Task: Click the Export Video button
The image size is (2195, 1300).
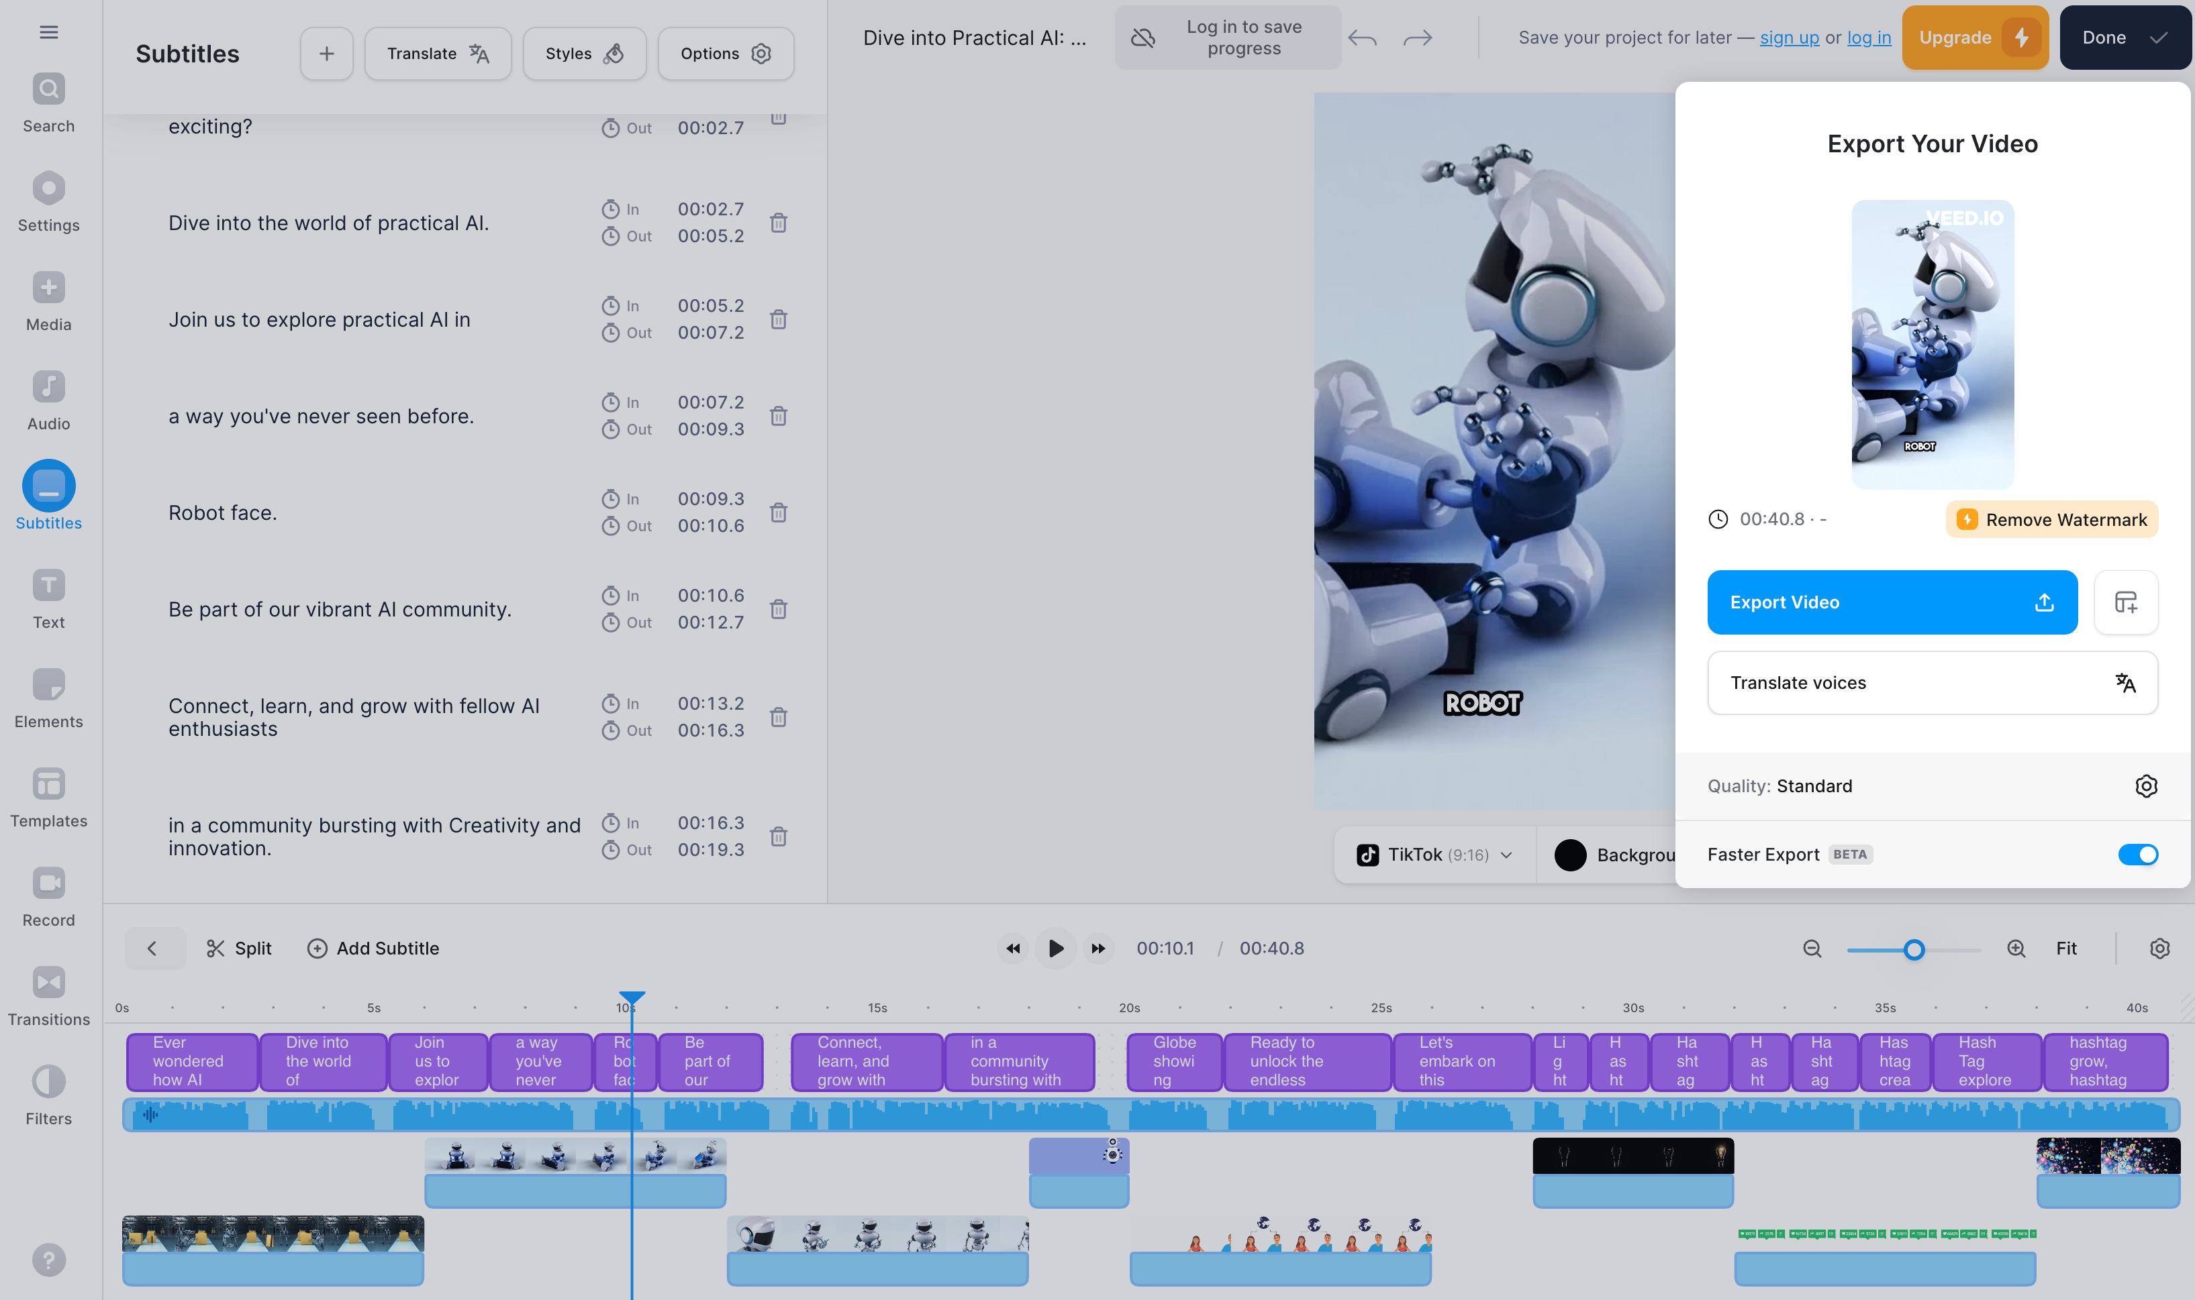Action: (1891, 602)
